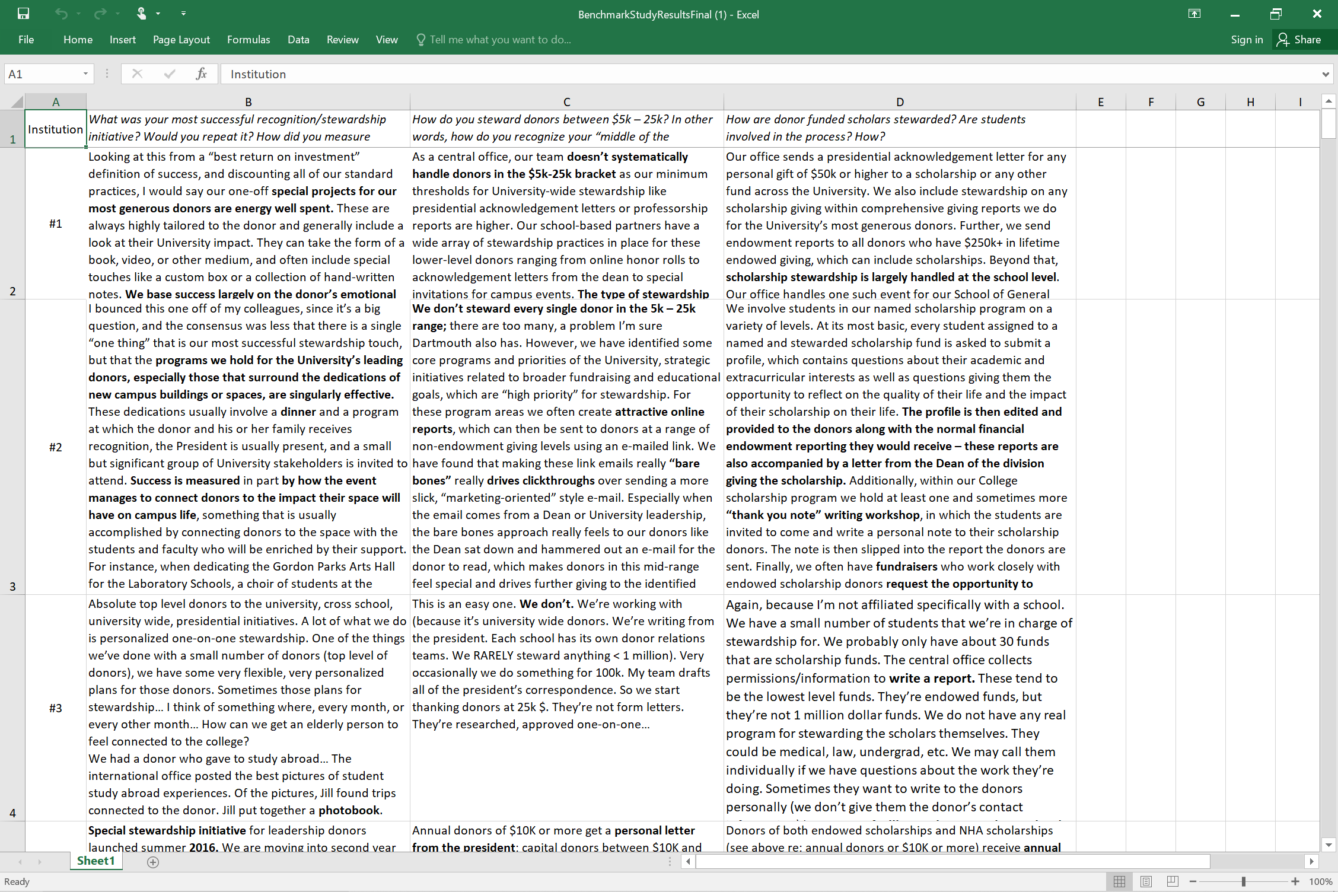Image resolution: width=1338 pixels, height=892 pixels.
Task: Click the Save icon on Quick Access Toolbar
Action: click(24, 13)
